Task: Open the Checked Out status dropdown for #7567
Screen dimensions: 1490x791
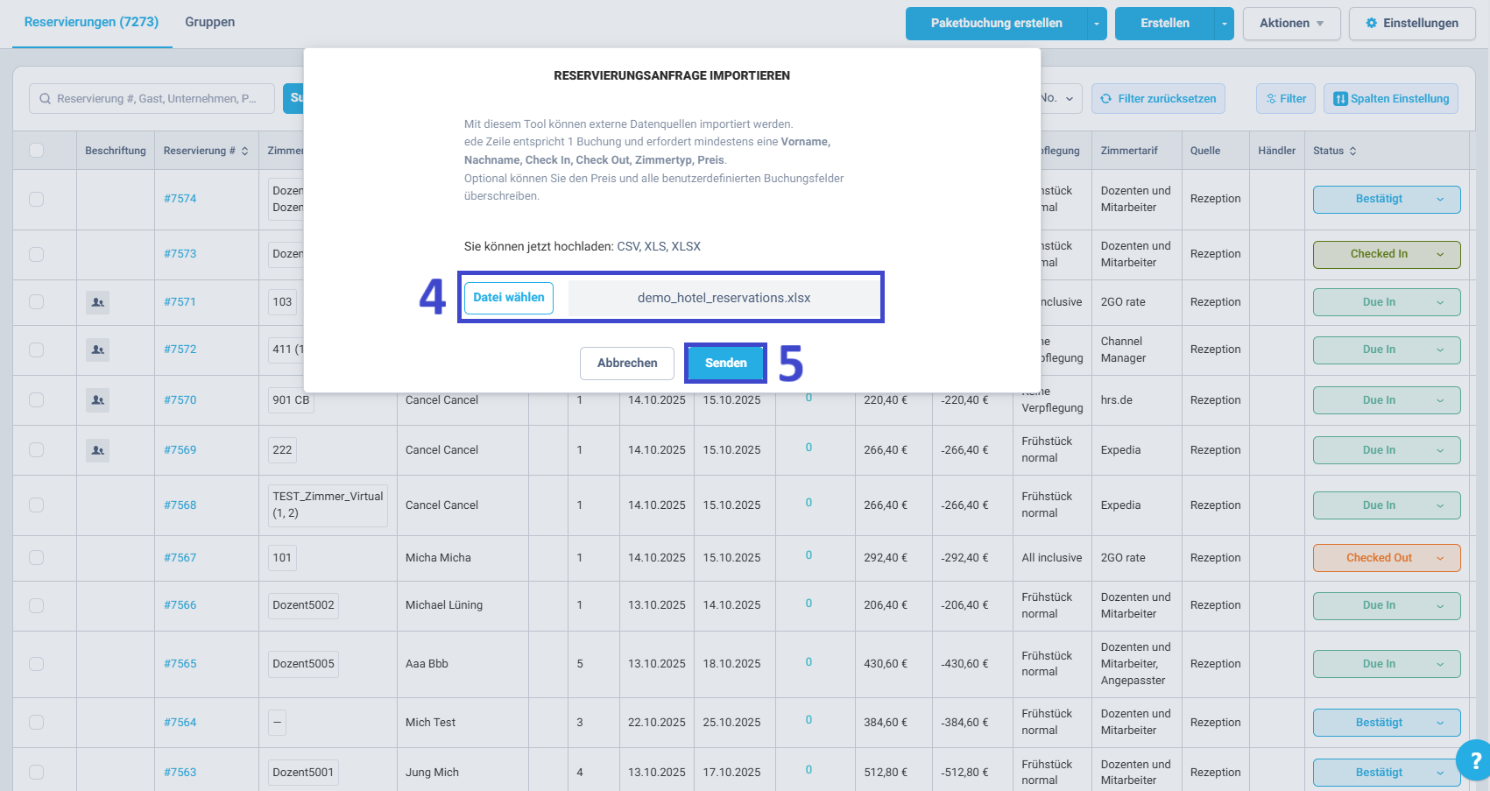Action: coord(1387,558)
